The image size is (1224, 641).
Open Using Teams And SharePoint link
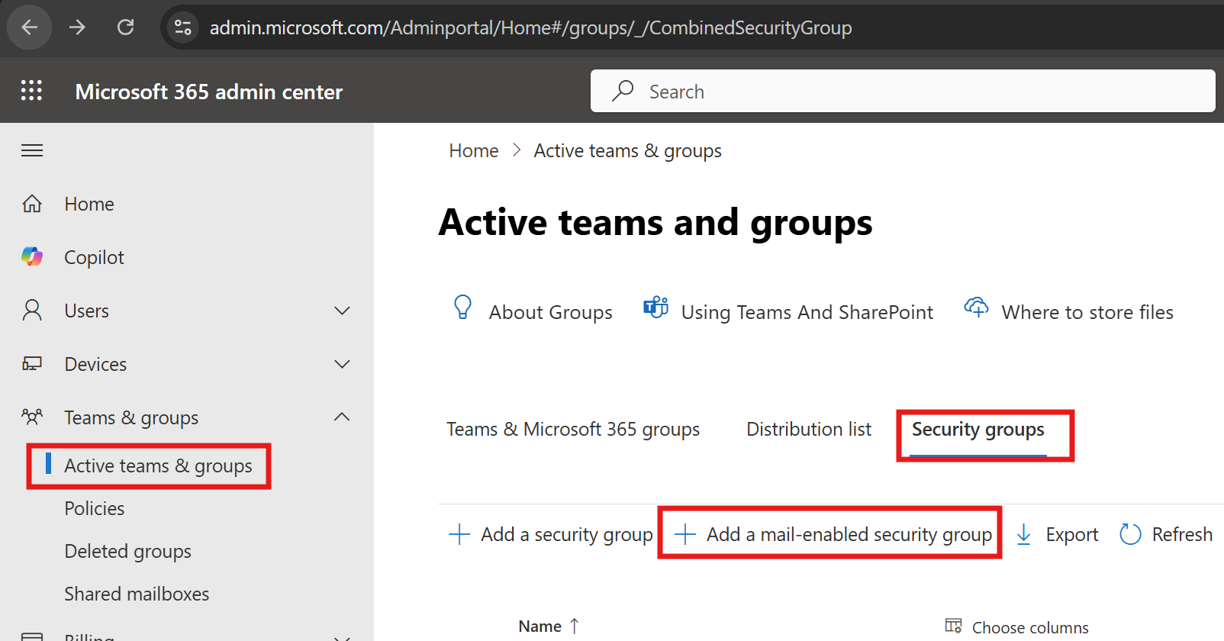tap(807, 312)
